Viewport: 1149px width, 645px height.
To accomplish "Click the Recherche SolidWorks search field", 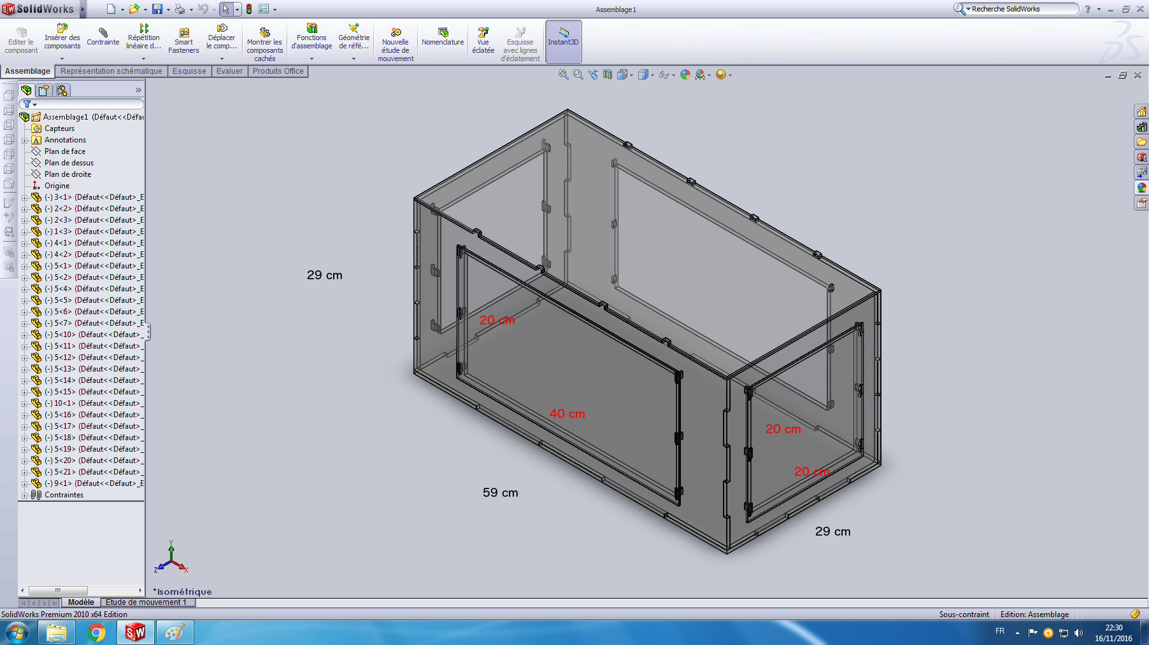I will (x=1022, y=9).
